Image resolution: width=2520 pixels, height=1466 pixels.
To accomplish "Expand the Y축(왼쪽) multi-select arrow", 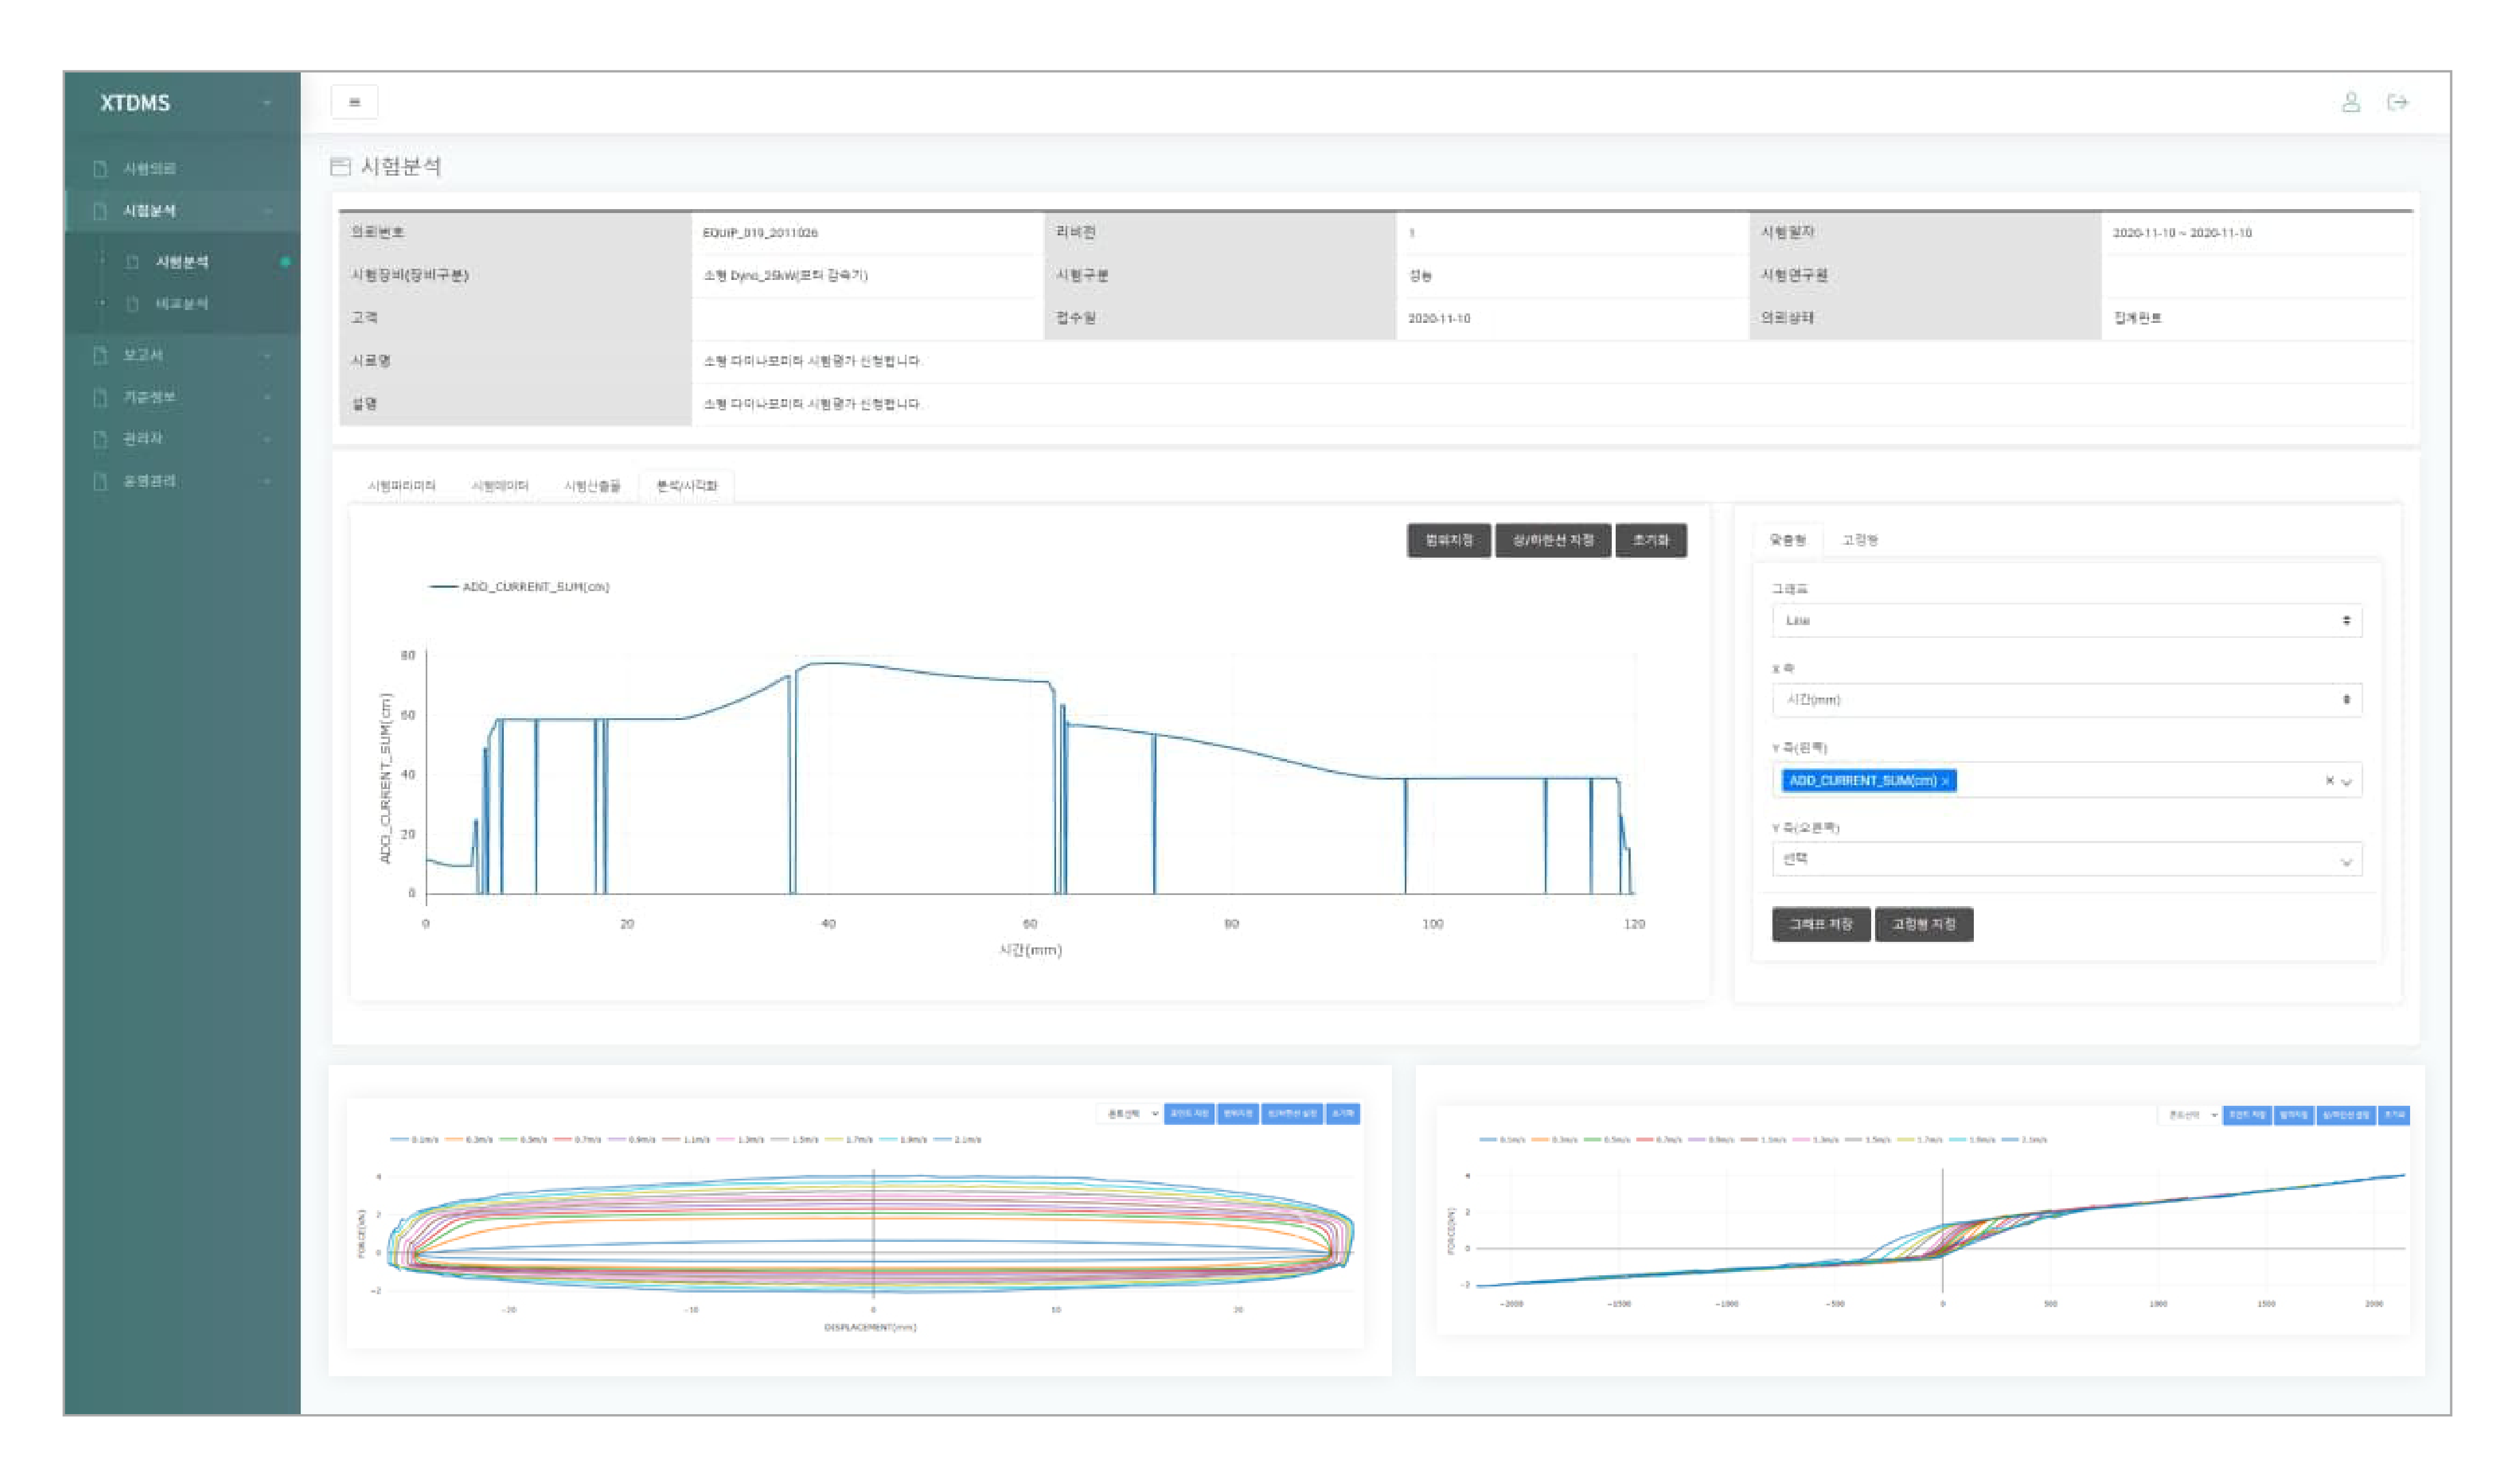I will [2346, 782].
